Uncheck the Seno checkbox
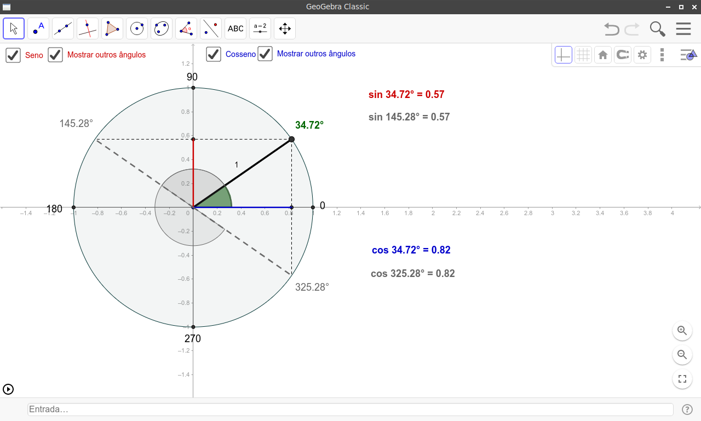Screen dimensions: 701x421 pyautogui.click(x=13, y=55)
